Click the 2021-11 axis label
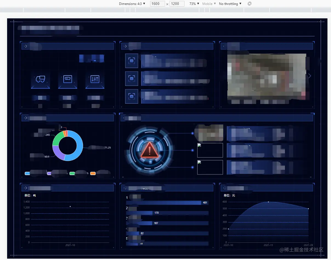This screenshot has height=260, width=331. click(268, 245)
